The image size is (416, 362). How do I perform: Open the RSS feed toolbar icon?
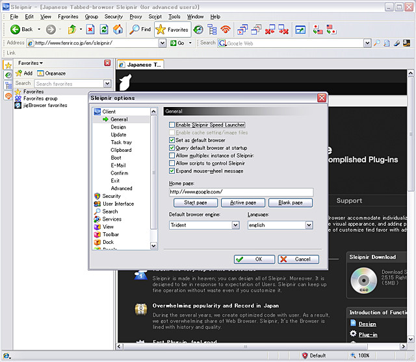(226, 29)
